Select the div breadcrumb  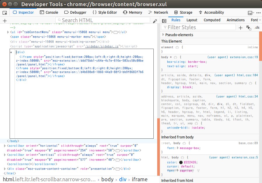pos(123,179)
